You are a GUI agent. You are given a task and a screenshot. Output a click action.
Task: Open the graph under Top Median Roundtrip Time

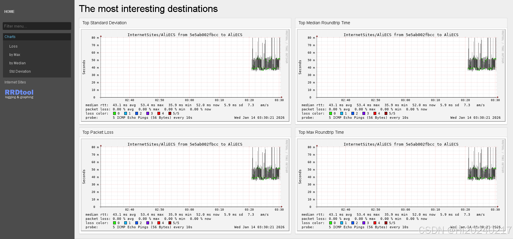(x=401, y=75)
